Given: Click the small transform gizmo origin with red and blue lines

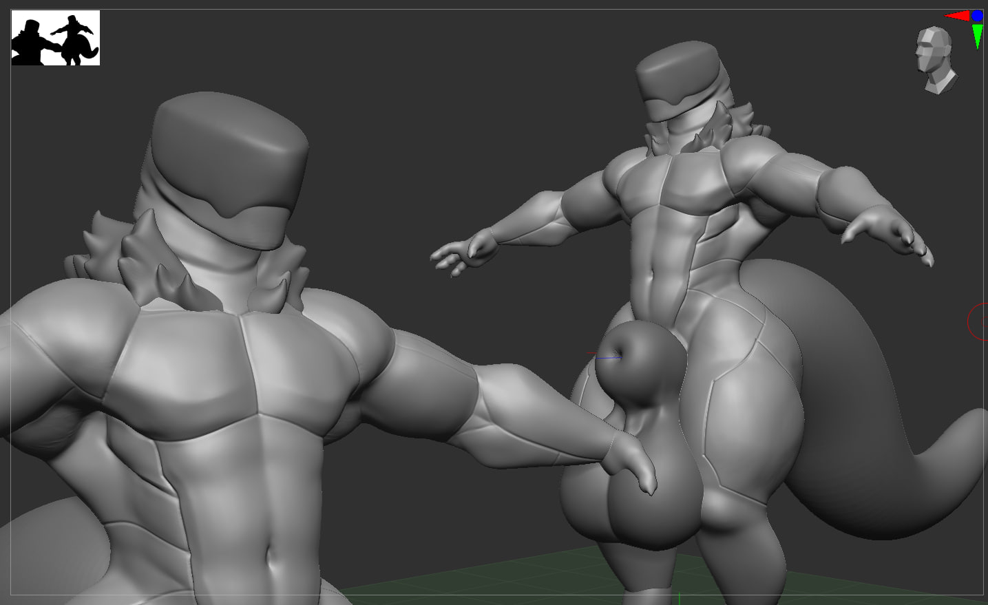Looking at the screenshot, I should click(x=598, y=357).
